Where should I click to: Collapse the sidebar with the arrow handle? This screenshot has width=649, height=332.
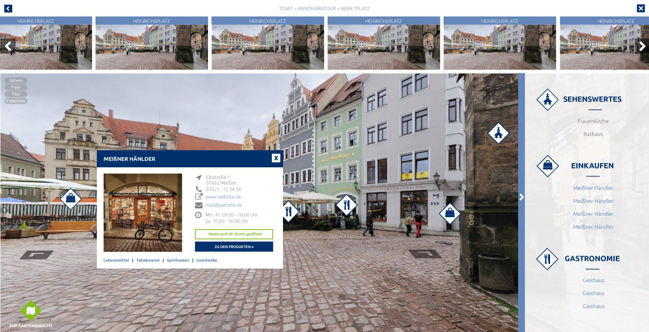point(521,197)
